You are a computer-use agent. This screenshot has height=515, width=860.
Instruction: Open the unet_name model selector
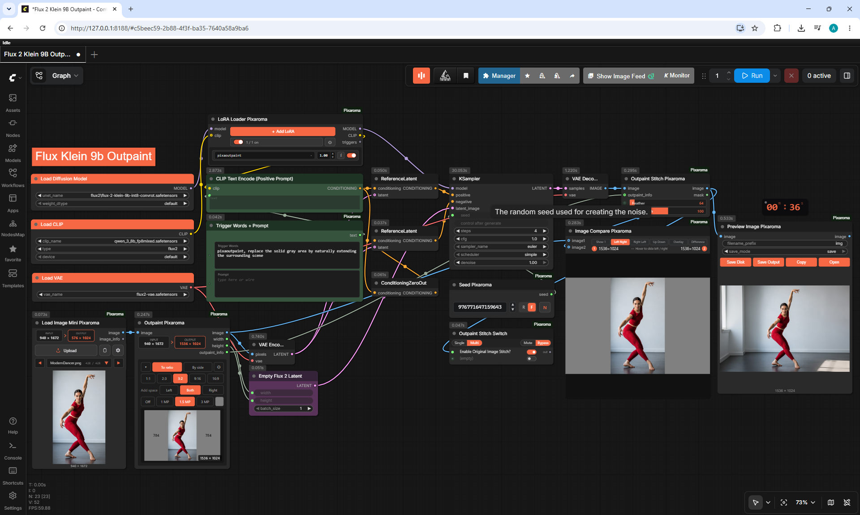point(112,196)
